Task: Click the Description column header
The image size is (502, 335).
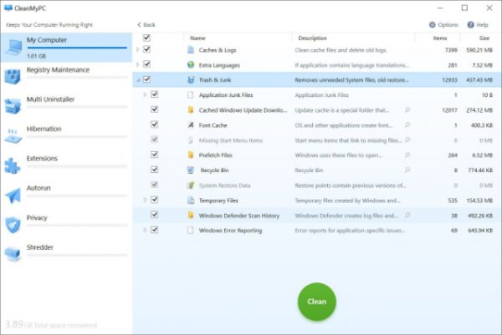Action: pos(353,38)
